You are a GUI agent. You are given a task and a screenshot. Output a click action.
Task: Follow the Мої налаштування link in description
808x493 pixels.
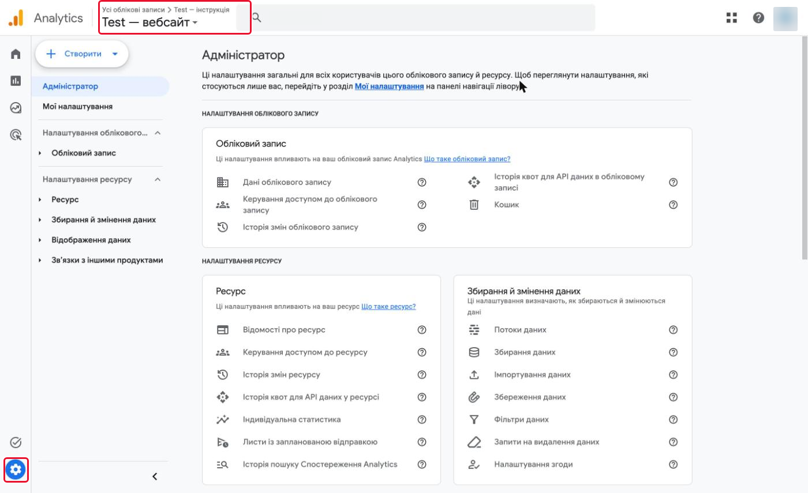pyautogui.click(x=390, y=86)
